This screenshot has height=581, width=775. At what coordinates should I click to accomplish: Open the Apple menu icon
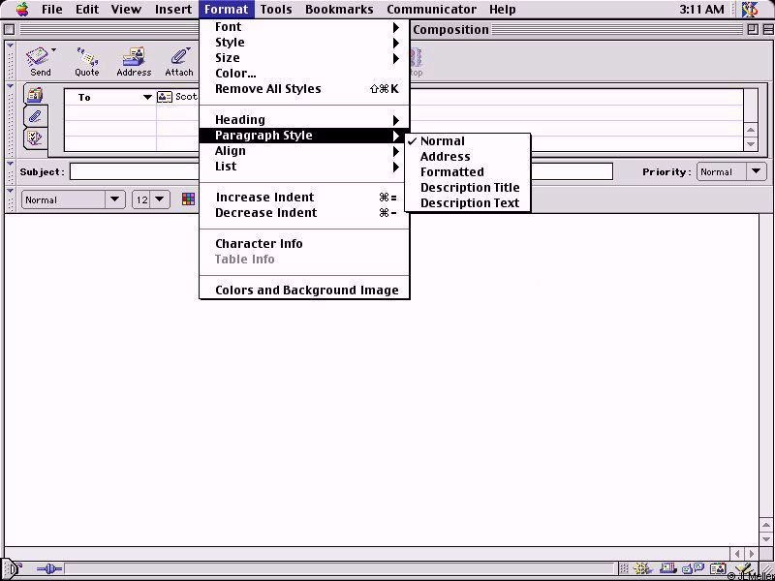[x=22, y=9]
